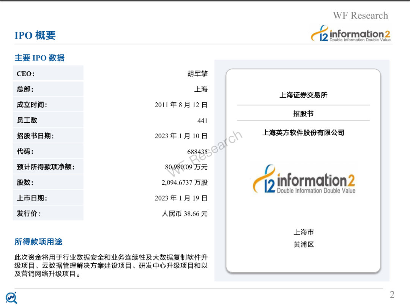Click the '上市日期:' label cell
Viewport: 410px width, 307px height.
click(48, 197)
